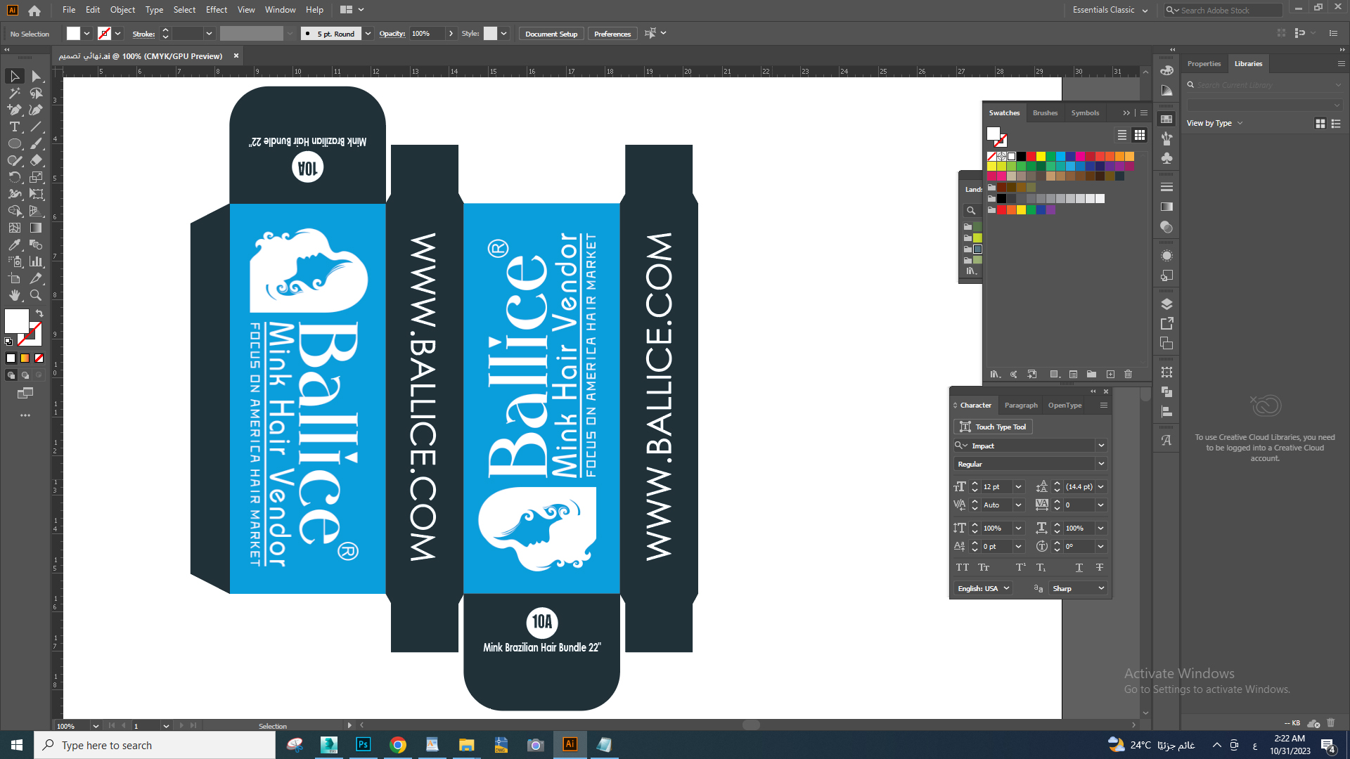The height and width of the screenshot is (759, 1350).
Task: Select the Magic Wand tool
Action: pos(14,93)
